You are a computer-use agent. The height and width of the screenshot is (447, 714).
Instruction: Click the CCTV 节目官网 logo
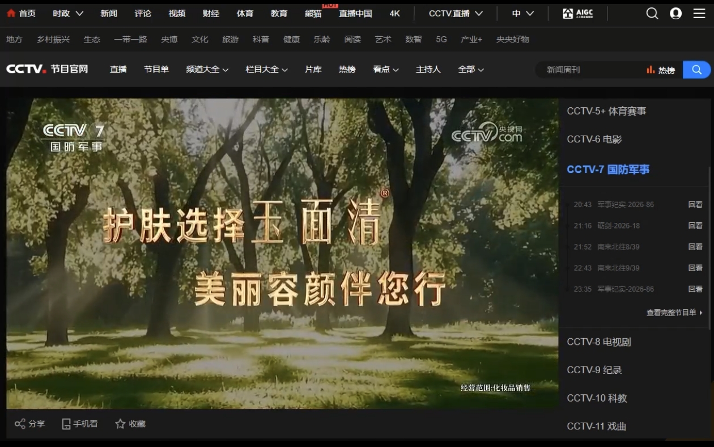[x=47, y=69]
